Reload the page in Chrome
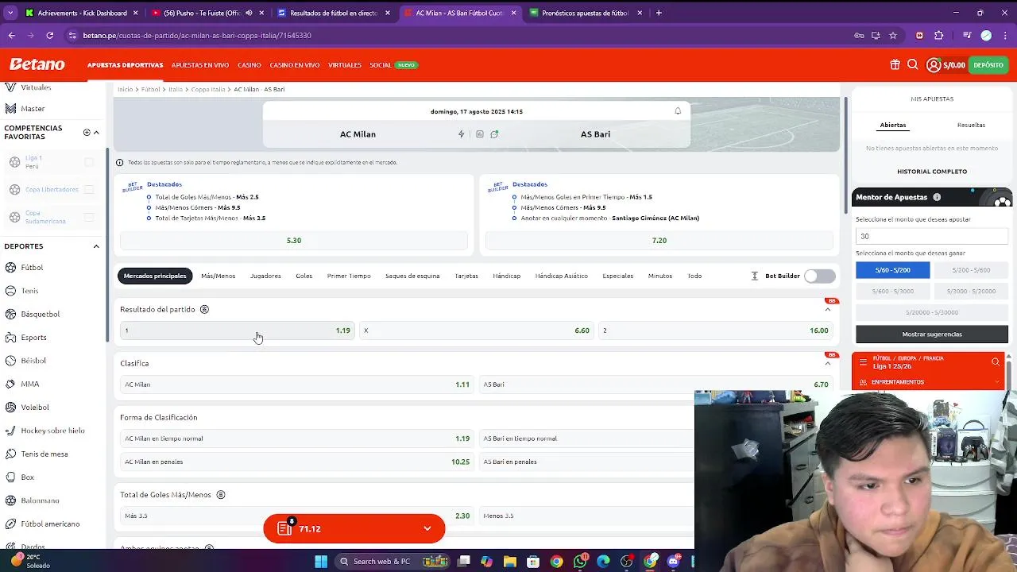Viewport: 1017px width, 572px height. click(x=49, y=35)
